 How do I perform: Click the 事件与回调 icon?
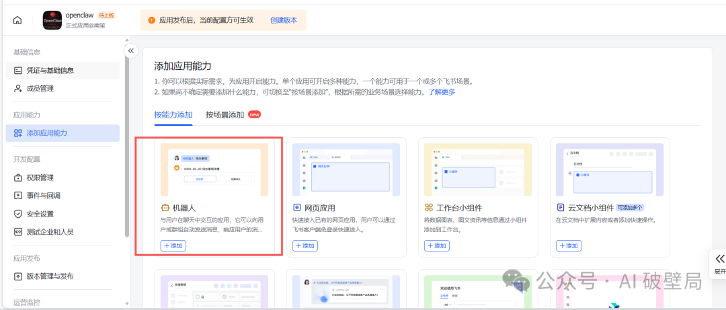pyautogui.click(x=18, y=196)
